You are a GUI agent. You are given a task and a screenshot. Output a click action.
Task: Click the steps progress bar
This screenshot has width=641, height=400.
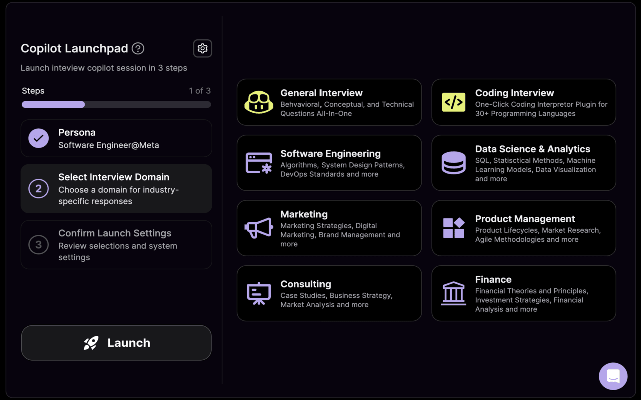(116, 104)
